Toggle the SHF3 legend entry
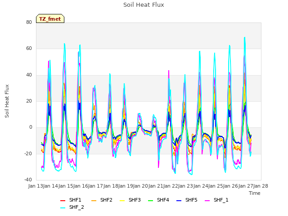 point(130,200)
